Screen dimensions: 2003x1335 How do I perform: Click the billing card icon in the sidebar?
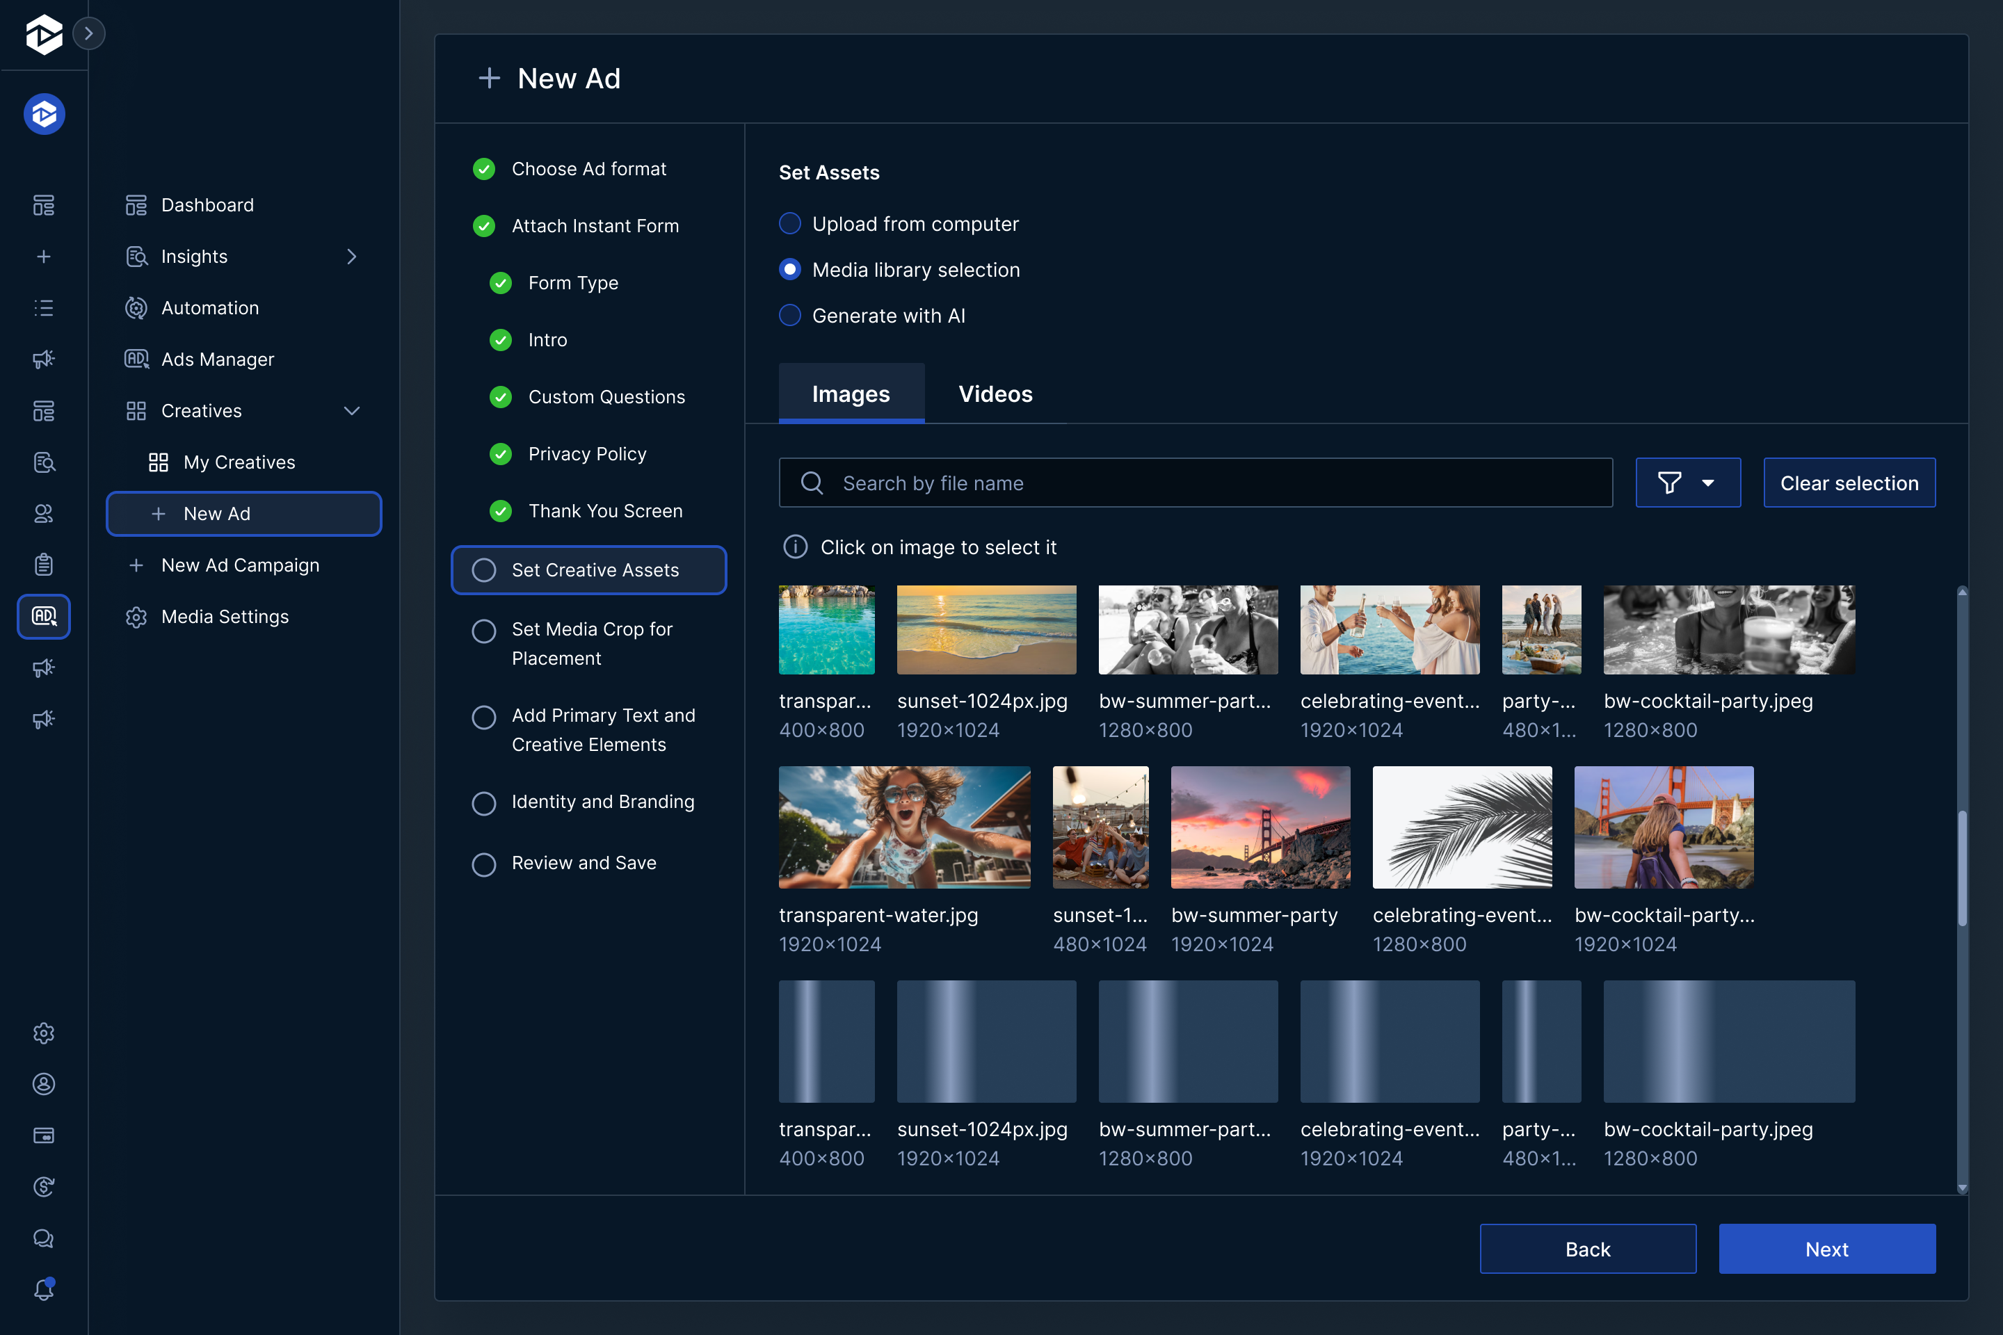pyautogui.click(x=43, y=1135)
